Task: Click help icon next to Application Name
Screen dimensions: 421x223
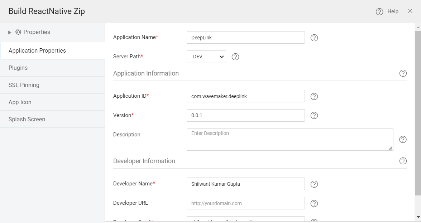Action: coord(314,38)
